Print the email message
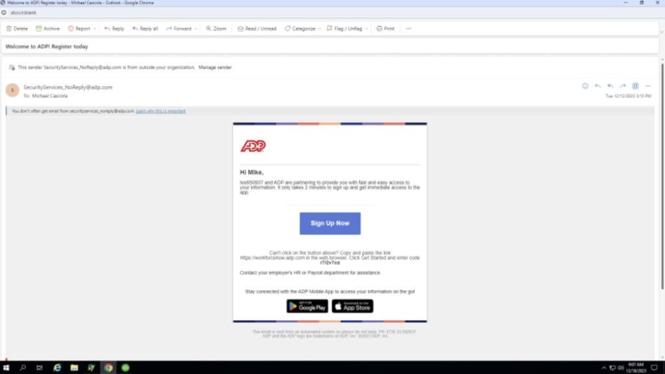 (386, 29)
